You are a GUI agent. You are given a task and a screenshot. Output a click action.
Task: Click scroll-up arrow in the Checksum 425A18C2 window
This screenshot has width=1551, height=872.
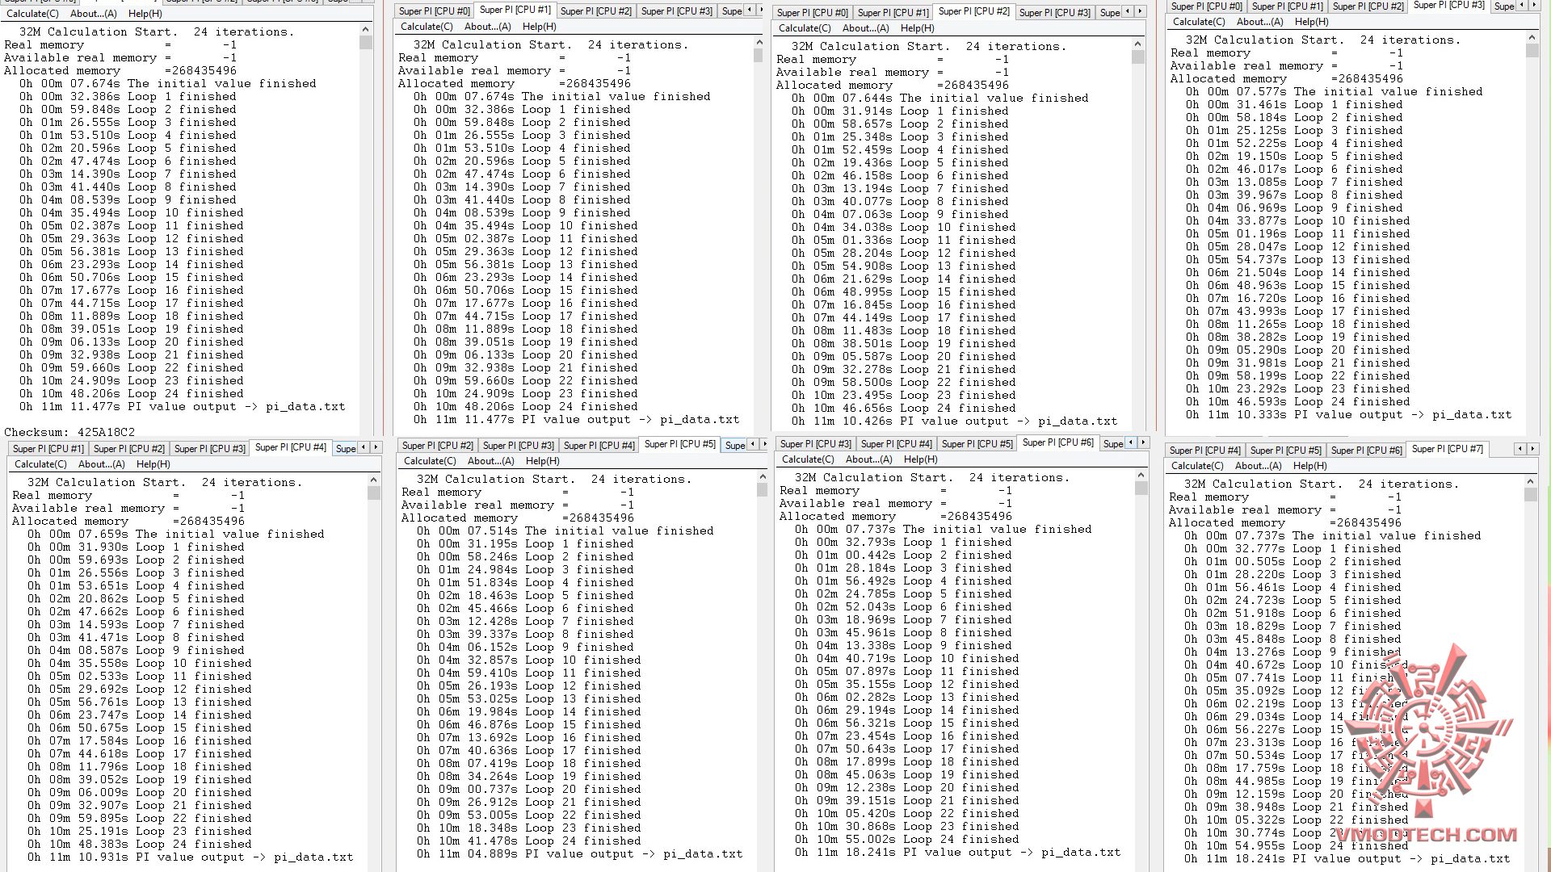pyautogui.click(x=366, y=30)
